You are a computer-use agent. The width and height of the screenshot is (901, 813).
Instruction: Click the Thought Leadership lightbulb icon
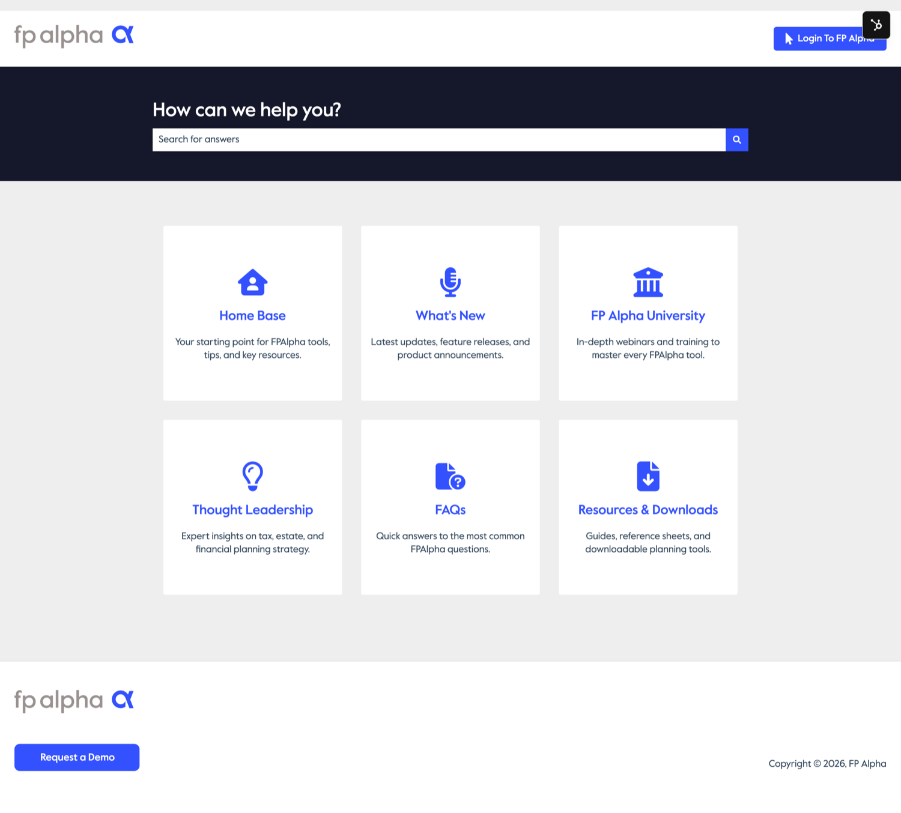coord(253,476)
